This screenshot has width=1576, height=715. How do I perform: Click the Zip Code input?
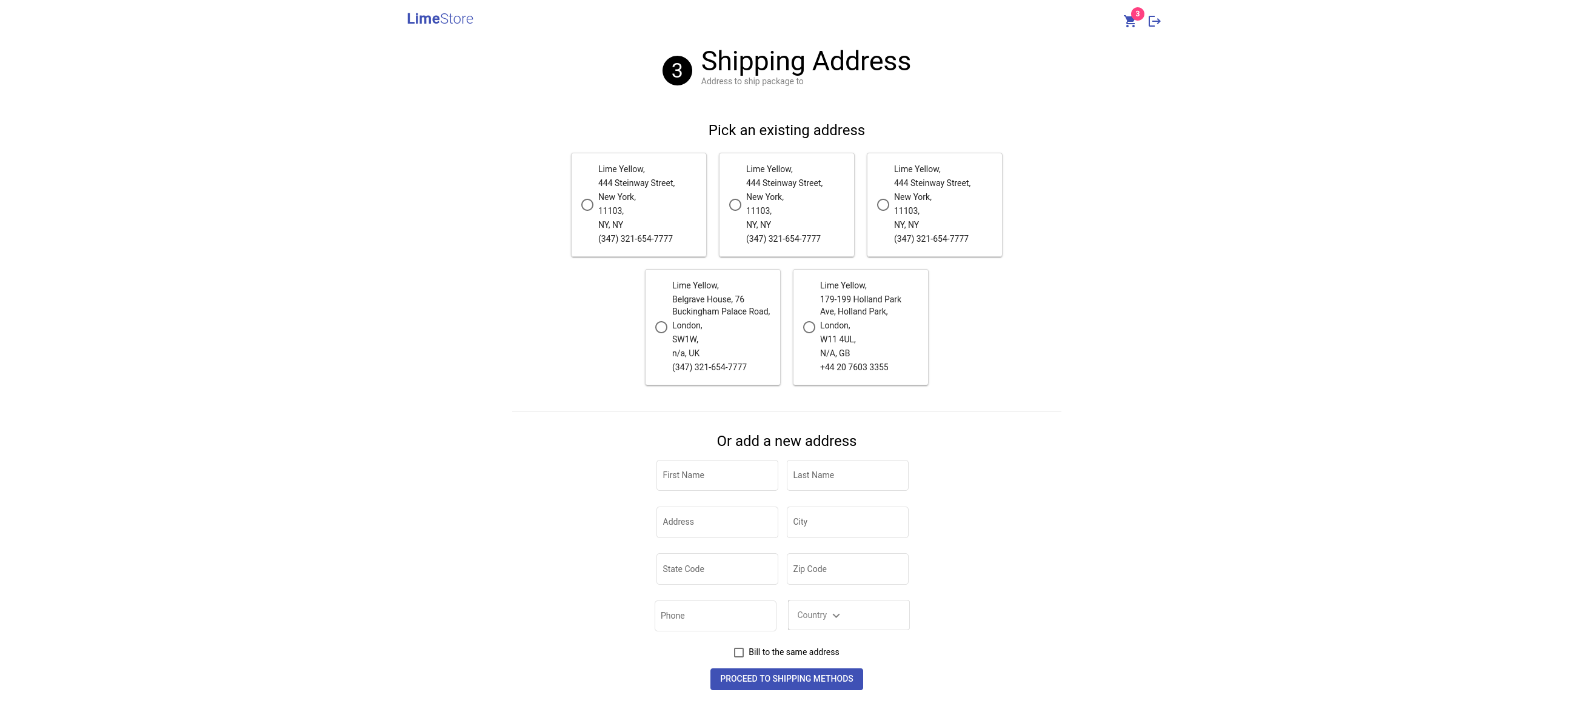[847, 569]
